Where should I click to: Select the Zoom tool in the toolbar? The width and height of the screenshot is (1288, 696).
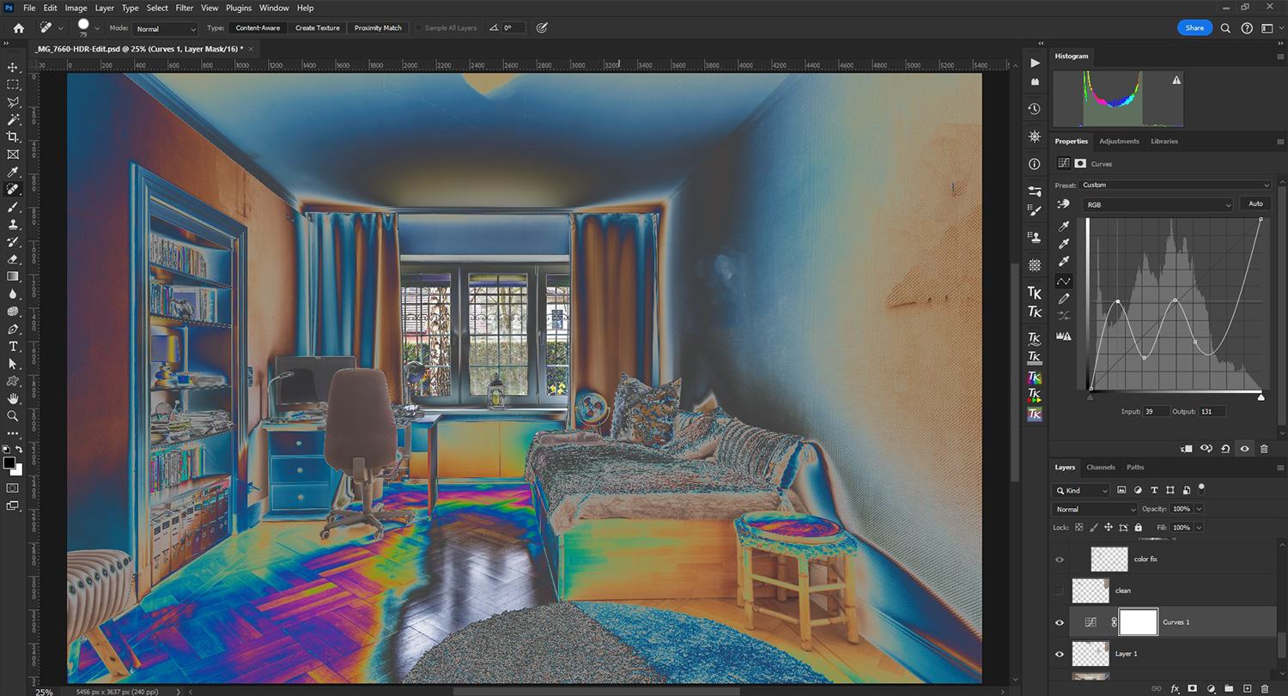click(x=13, y=416)
